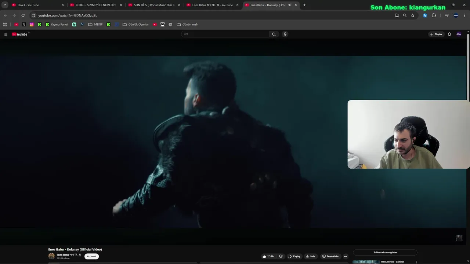Open the Enes Batur channel avatar

pyautogui.click(x=51, y=256)
